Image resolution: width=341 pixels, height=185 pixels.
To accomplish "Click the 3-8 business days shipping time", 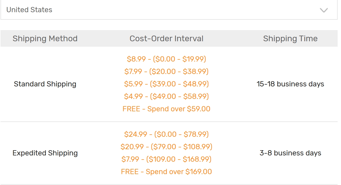I will coord(290,153).
